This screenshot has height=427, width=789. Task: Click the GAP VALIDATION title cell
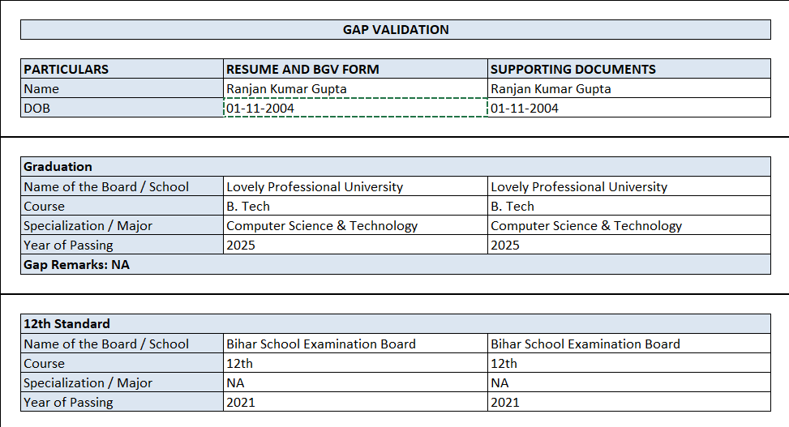coord(395,30)
